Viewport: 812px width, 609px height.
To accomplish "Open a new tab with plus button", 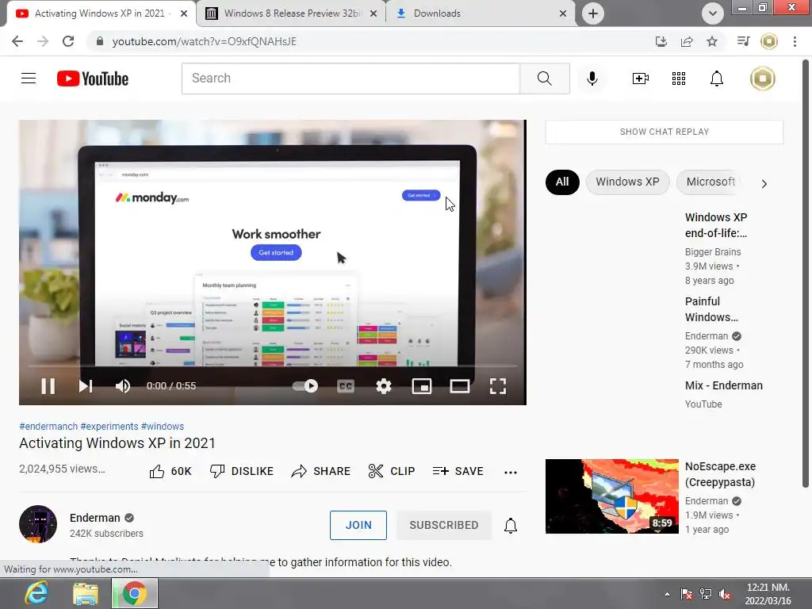I will click(593, 13).
